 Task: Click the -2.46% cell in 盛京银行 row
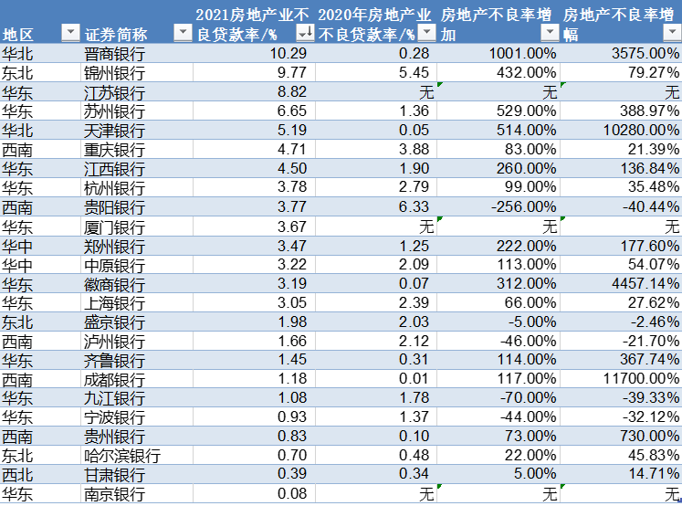[x=621, y=322]
